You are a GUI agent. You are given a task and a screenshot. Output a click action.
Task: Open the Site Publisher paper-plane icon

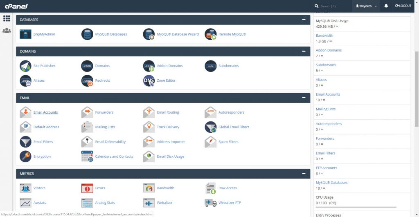pyautogui.click(x=25, y=66)
